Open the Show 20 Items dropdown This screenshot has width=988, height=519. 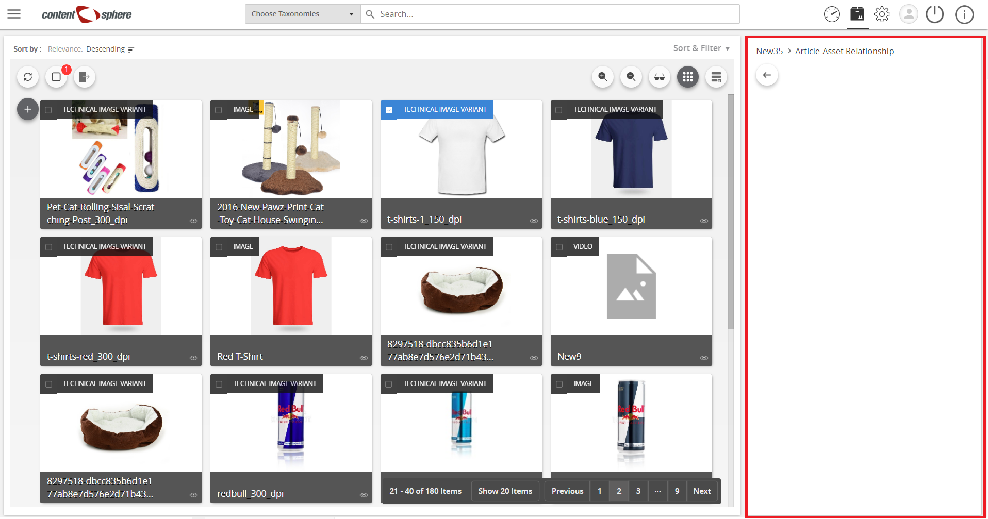click(505, 491)
